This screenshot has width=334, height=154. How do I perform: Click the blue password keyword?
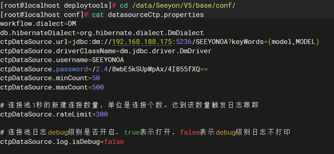72,69
